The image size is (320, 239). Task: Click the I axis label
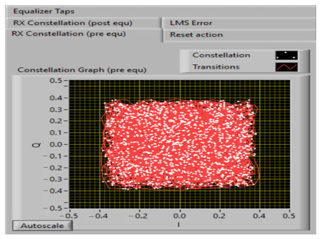coord(179,224)
